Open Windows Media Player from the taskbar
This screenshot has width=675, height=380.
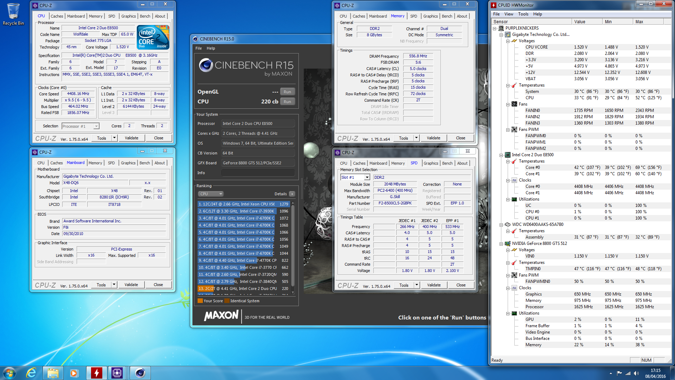click(x=74, y=373)
